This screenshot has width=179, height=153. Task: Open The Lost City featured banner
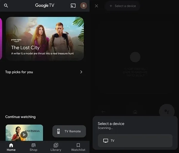45,39
